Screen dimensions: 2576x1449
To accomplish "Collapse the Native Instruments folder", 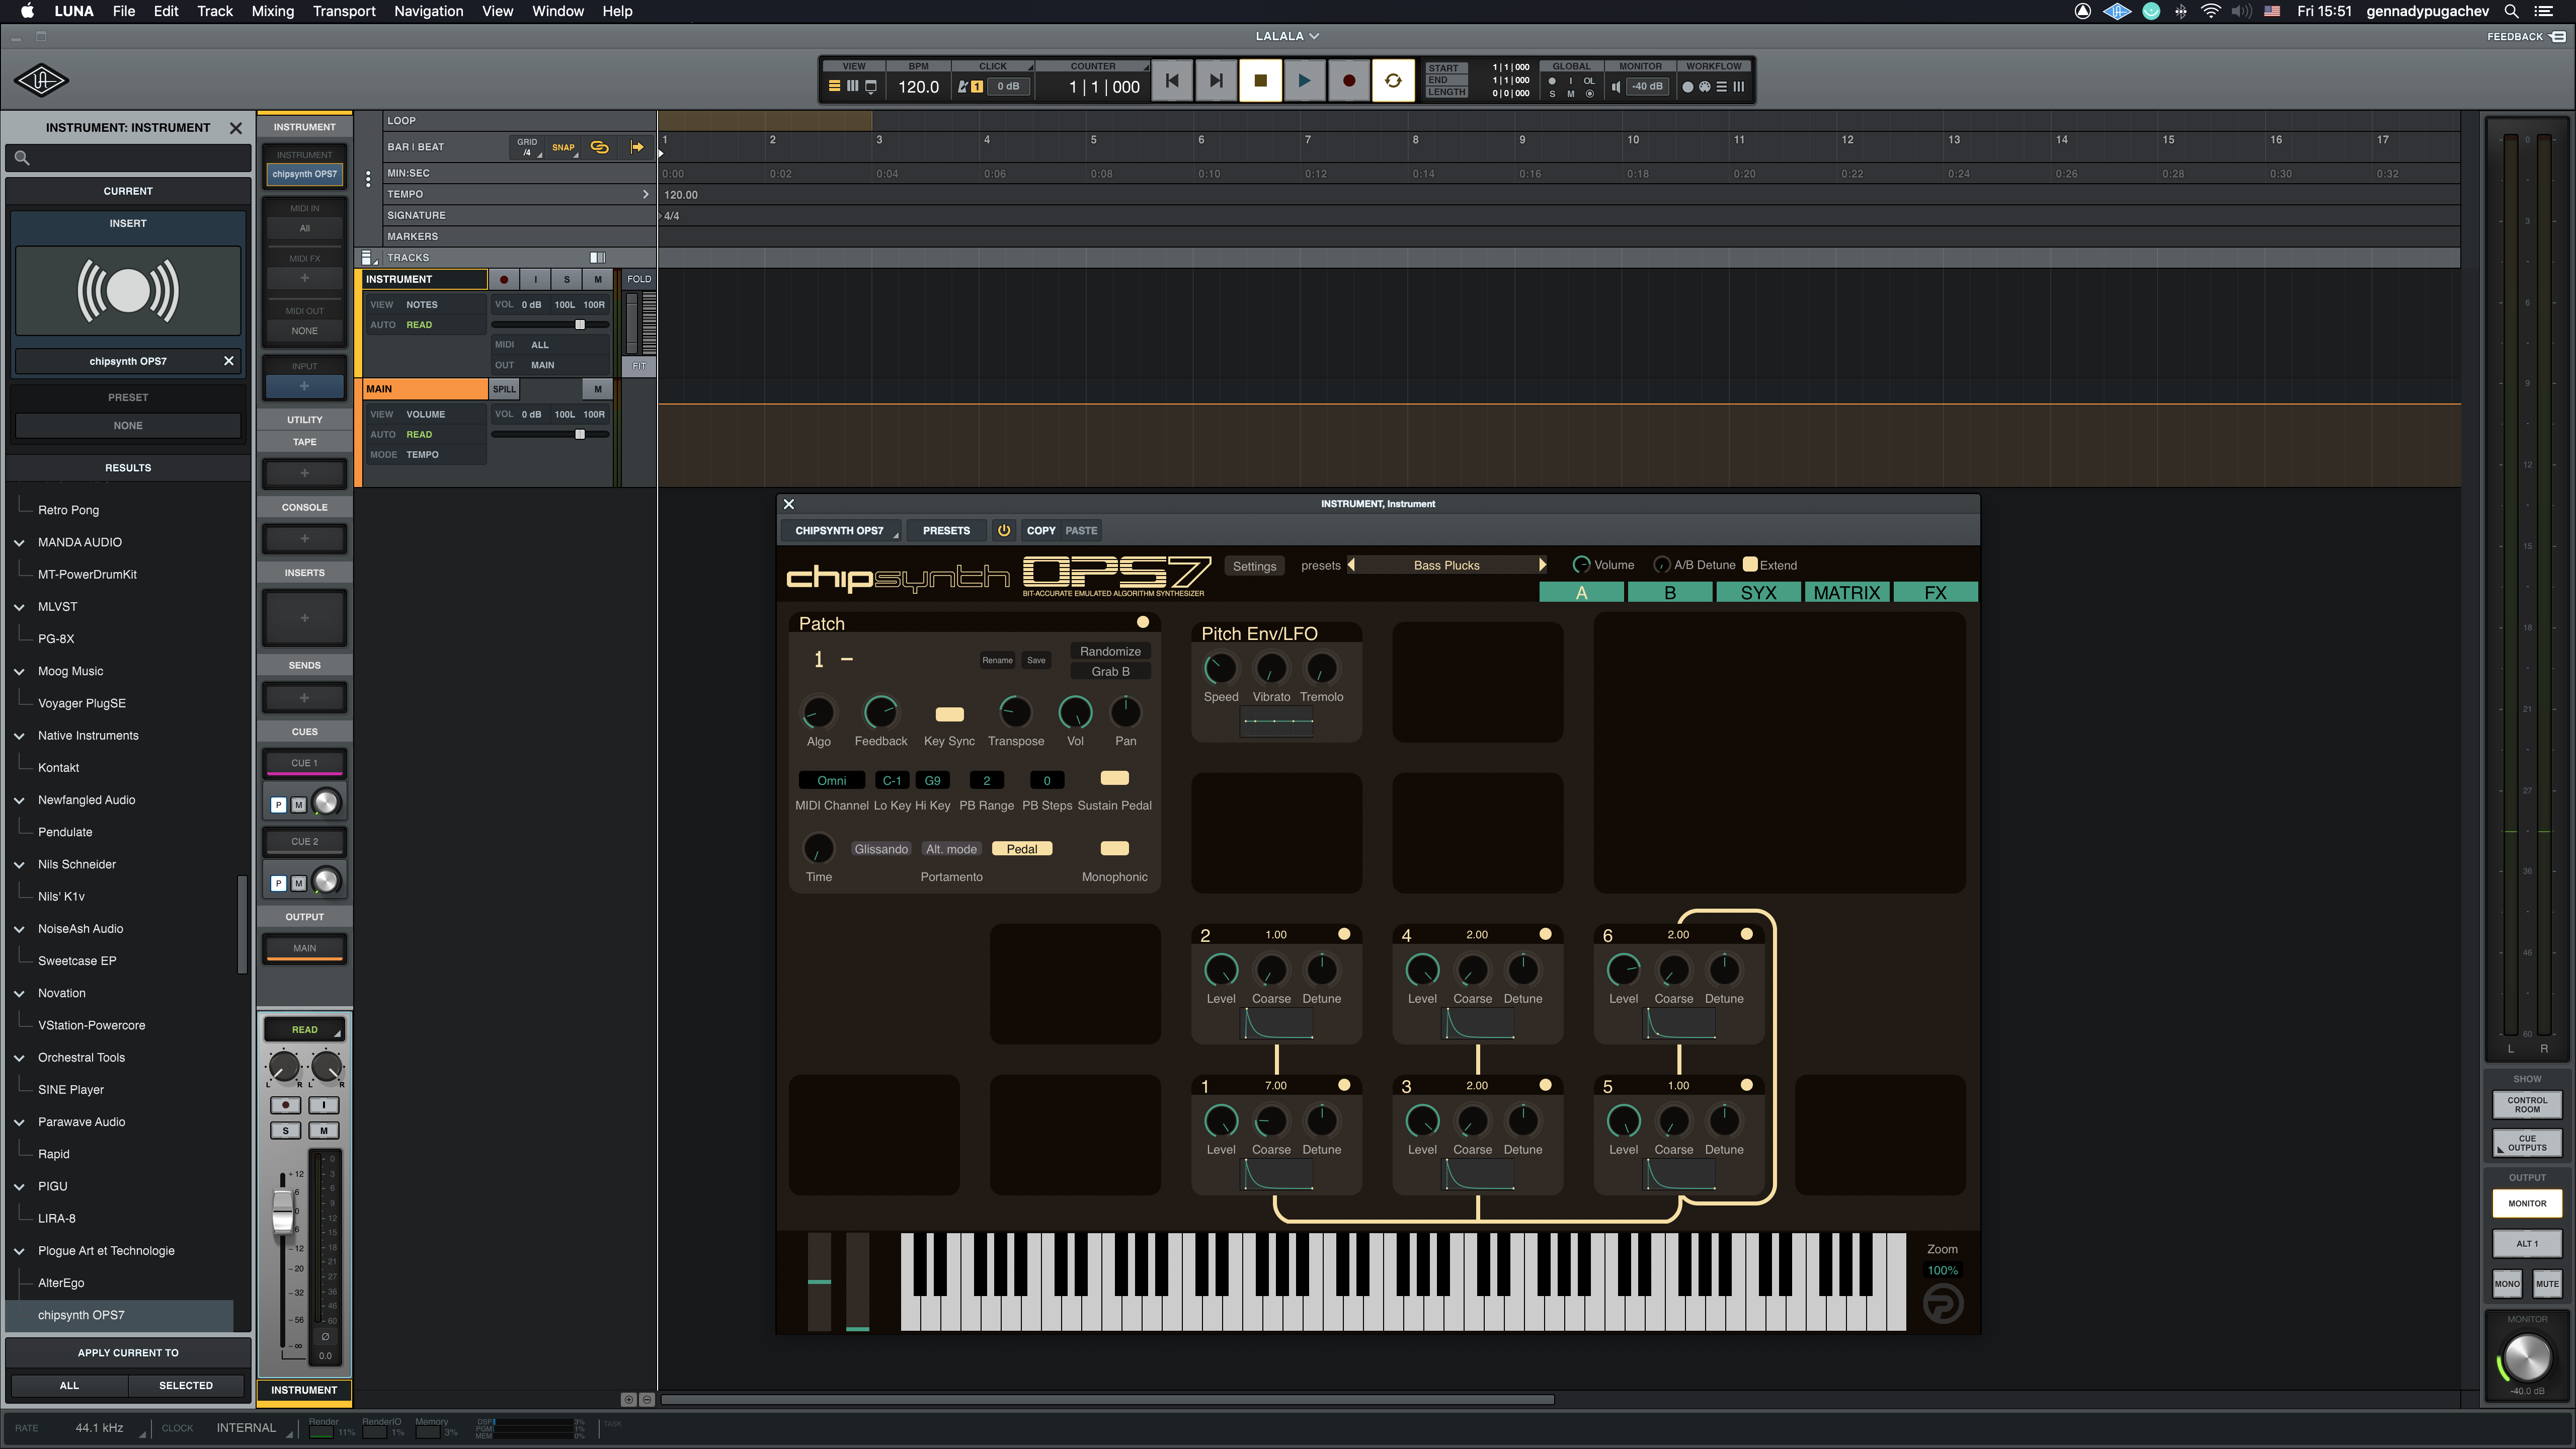I will pos(19,735).
